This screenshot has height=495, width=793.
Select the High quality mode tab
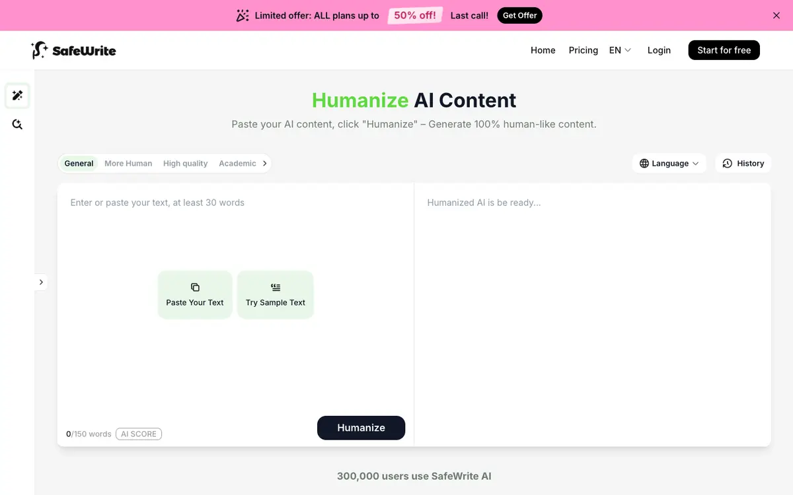185,163
